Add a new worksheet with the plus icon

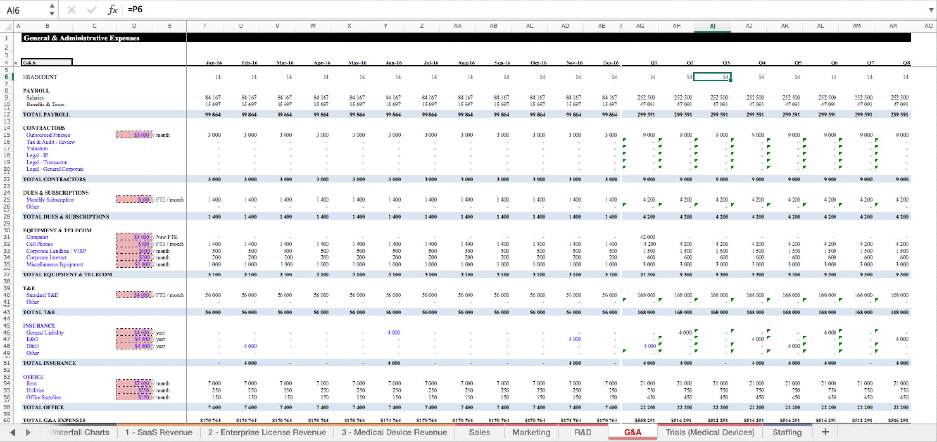[x=825, y=432]
